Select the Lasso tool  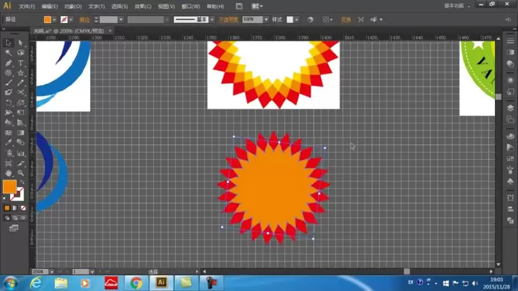click(x=21, y=53)
